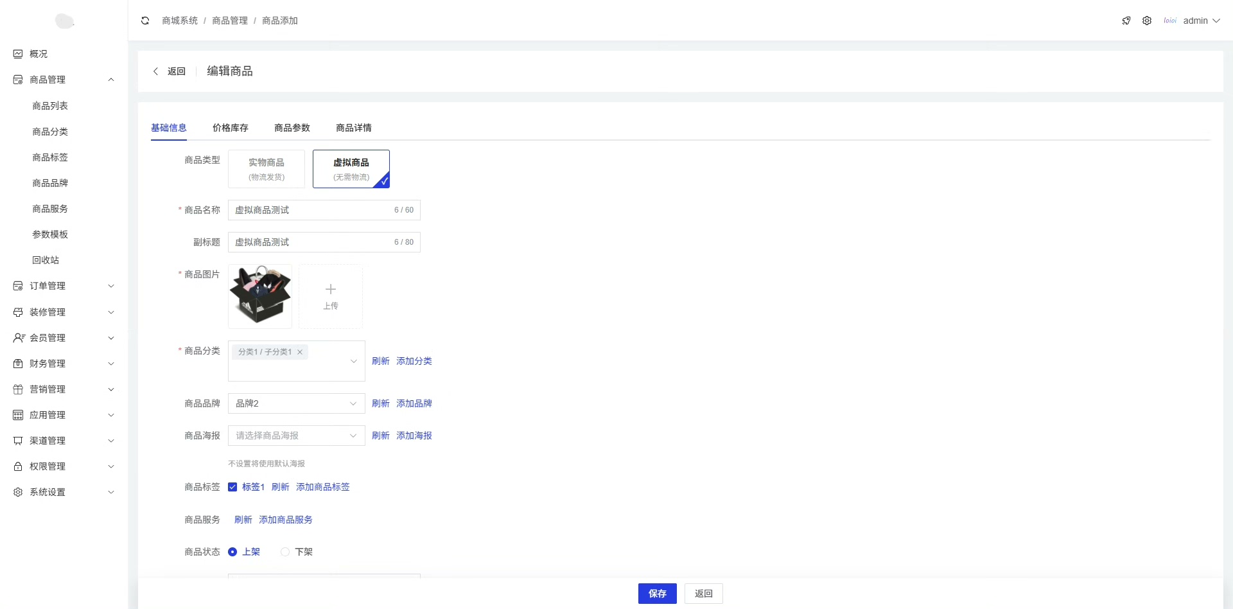Click the refresh icon beside the breadcrumb

[x=145, y=21]
